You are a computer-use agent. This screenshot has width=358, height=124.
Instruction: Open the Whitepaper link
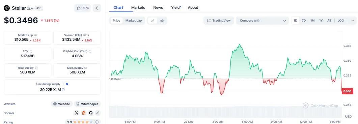tap(87, 104)
